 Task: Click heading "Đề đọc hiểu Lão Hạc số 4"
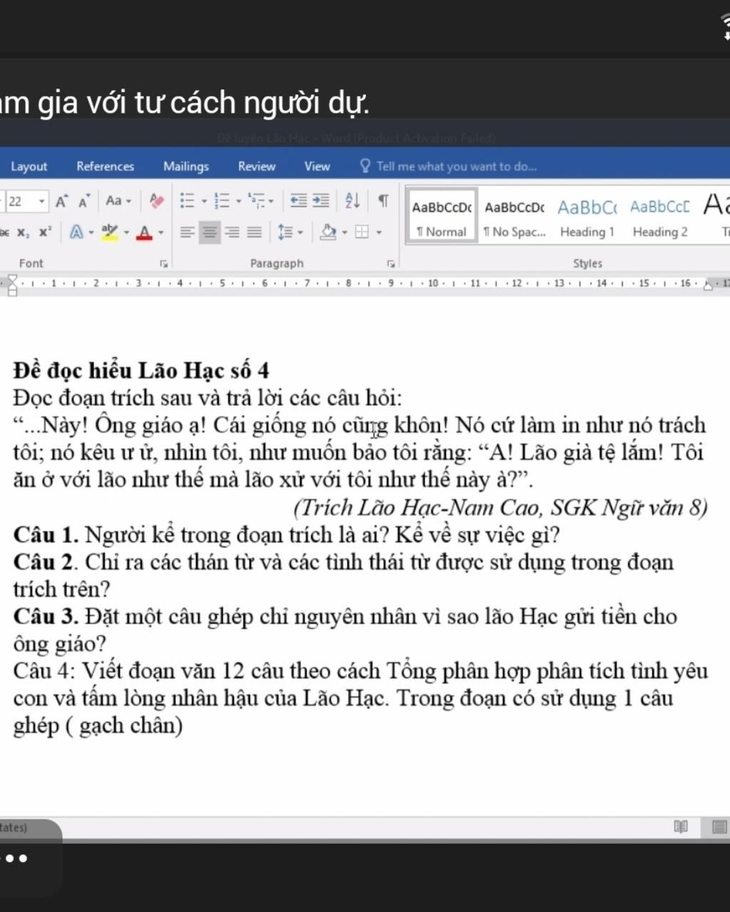point(141,370)
